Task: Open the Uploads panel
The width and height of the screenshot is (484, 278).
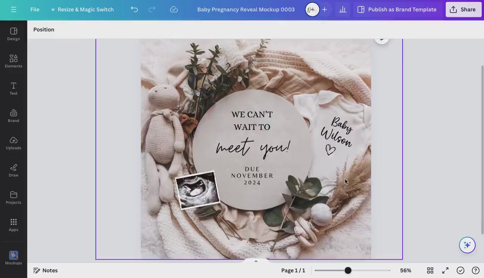Action: click(x=14, y=143)
